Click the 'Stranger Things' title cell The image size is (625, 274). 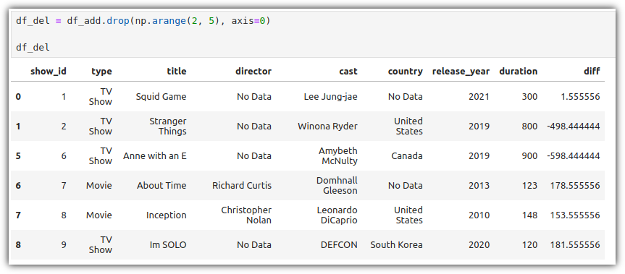[x=168, y=126]
